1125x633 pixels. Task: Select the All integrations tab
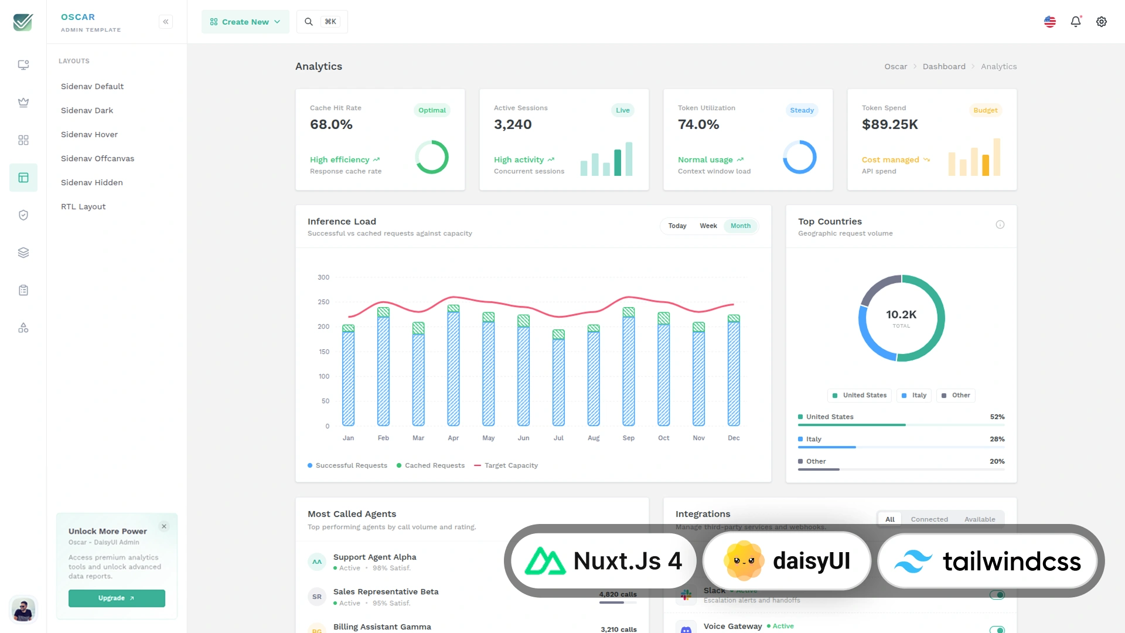(x=890, y=519)
